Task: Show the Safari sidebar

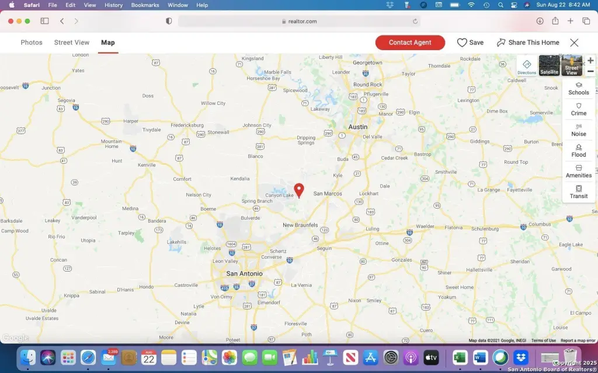Action: pos(44,21)
